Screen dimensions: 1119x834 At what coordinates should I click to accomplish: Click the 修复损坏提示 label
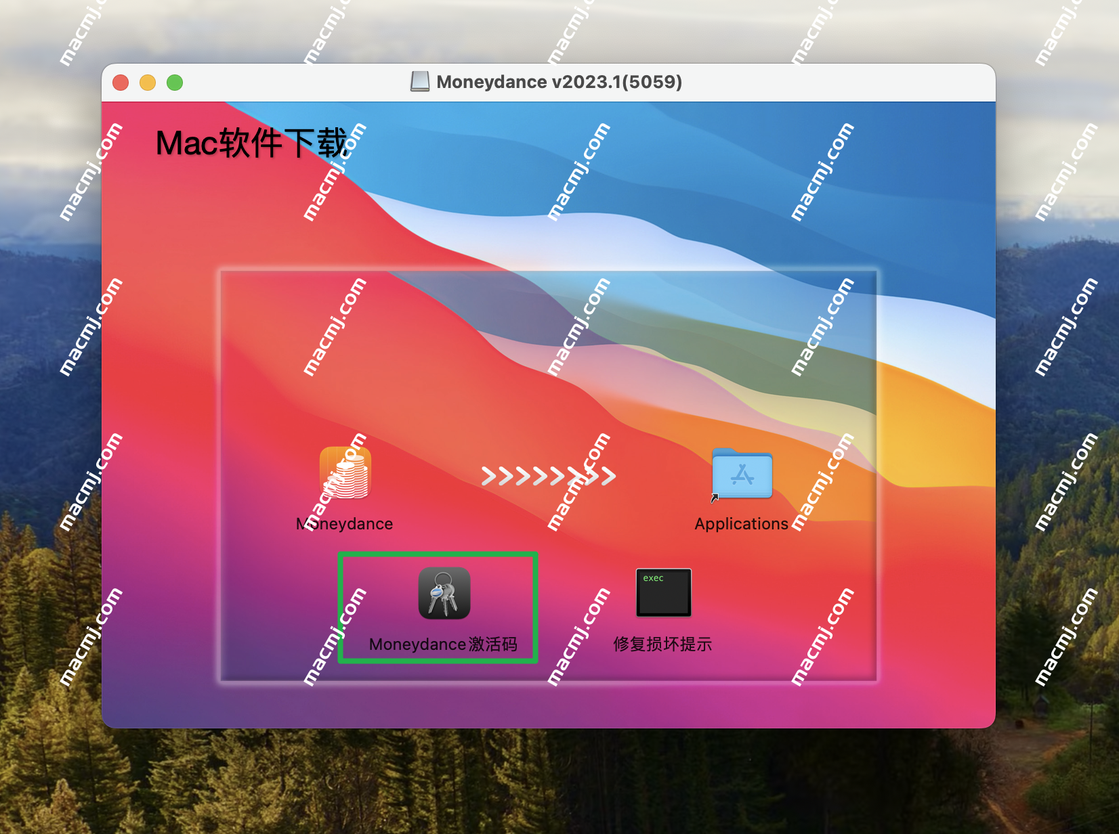[662, 644]
